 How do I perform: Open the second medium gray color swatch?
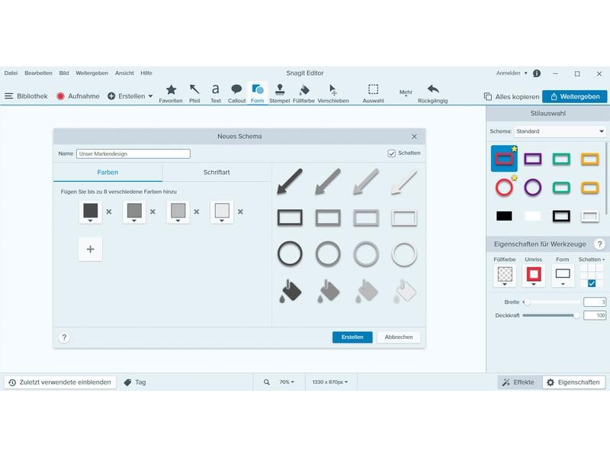point(134,212)
